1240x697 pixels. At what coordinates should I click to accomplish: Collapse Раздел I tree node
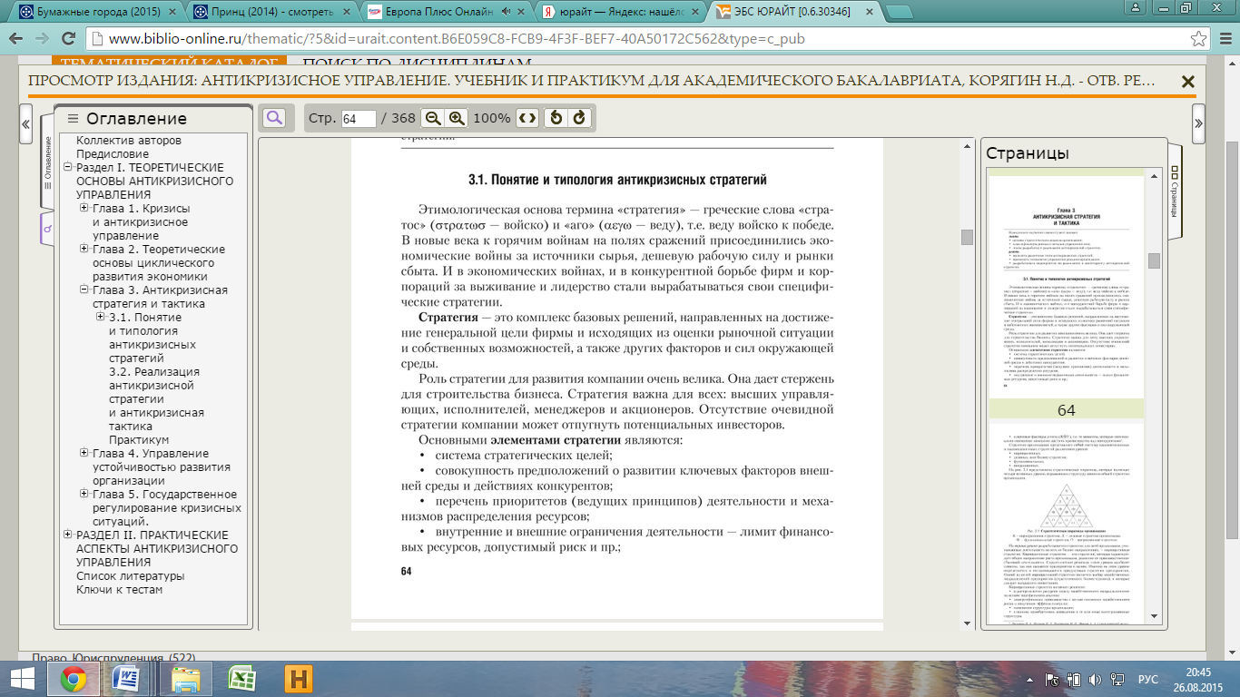pos(68,168)
